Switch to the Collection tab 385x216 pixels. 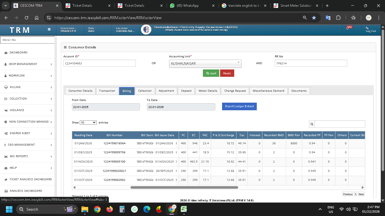[x=145, y=91]
